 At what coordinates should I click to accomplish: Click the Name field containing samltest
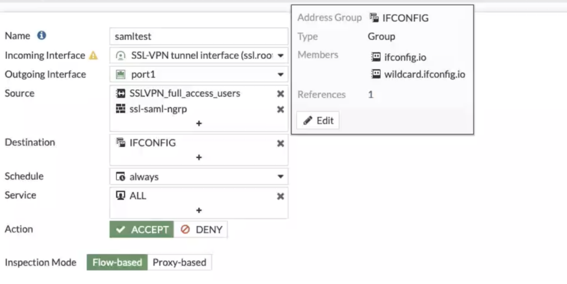pyautogui.click(x=199, y=36)
